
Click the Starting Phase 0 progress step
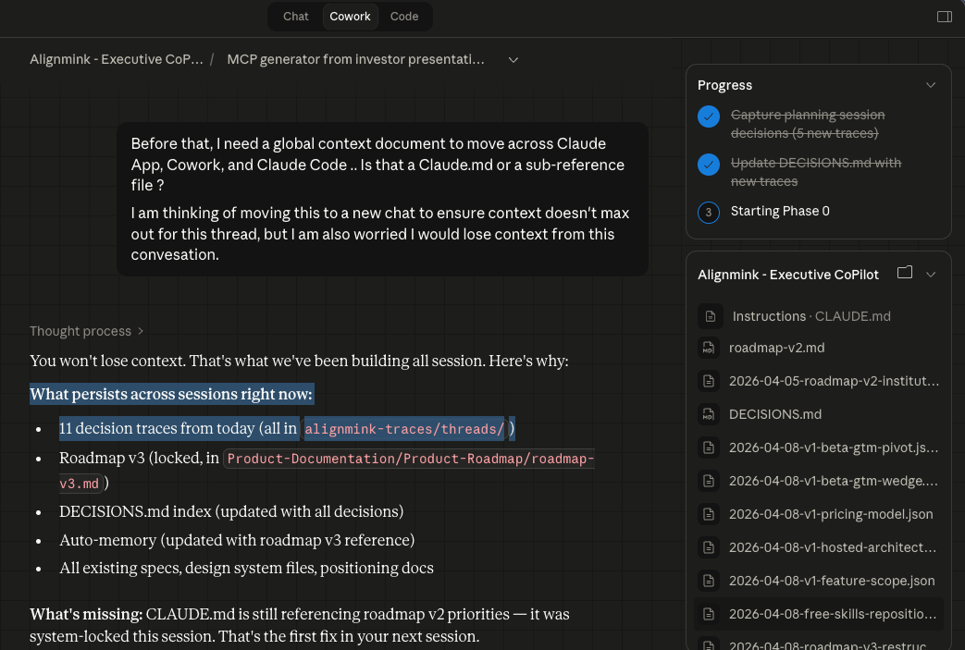pos(780,212)
